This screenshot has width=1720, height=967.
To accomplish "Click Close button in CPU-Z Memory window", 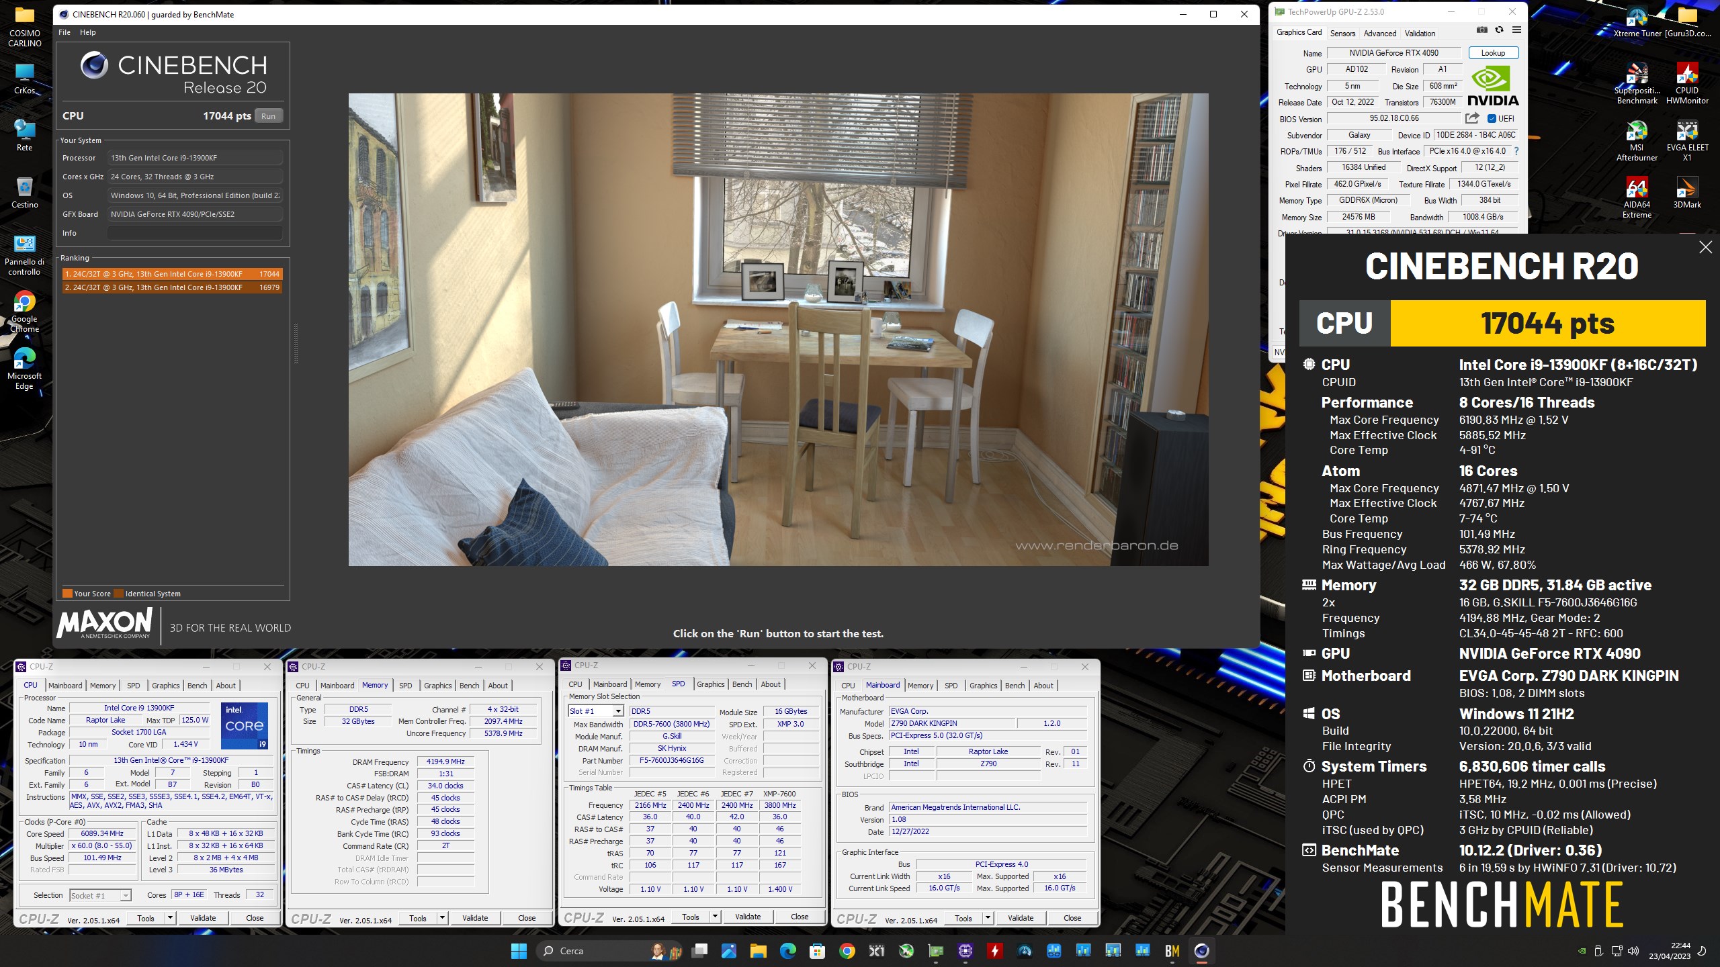I will pyautogui.click(x=527, y=918).
